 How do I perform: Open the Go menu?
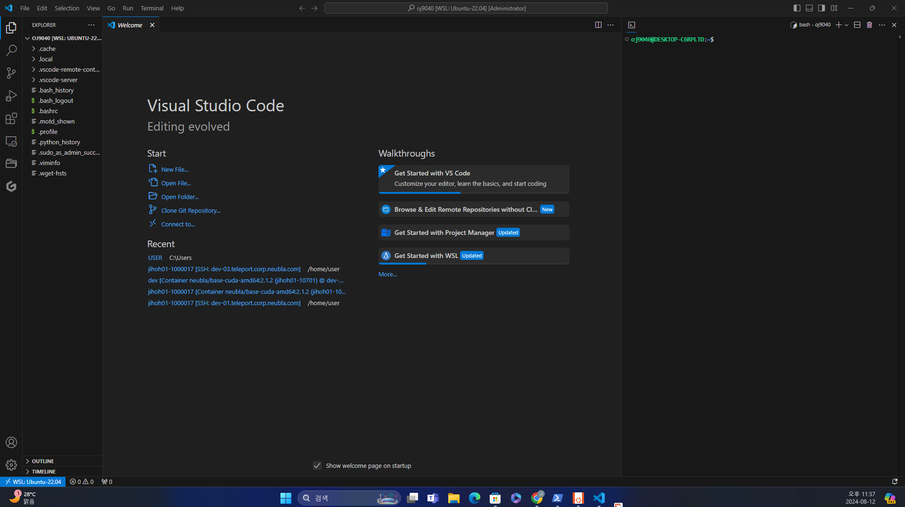[111, 8]
